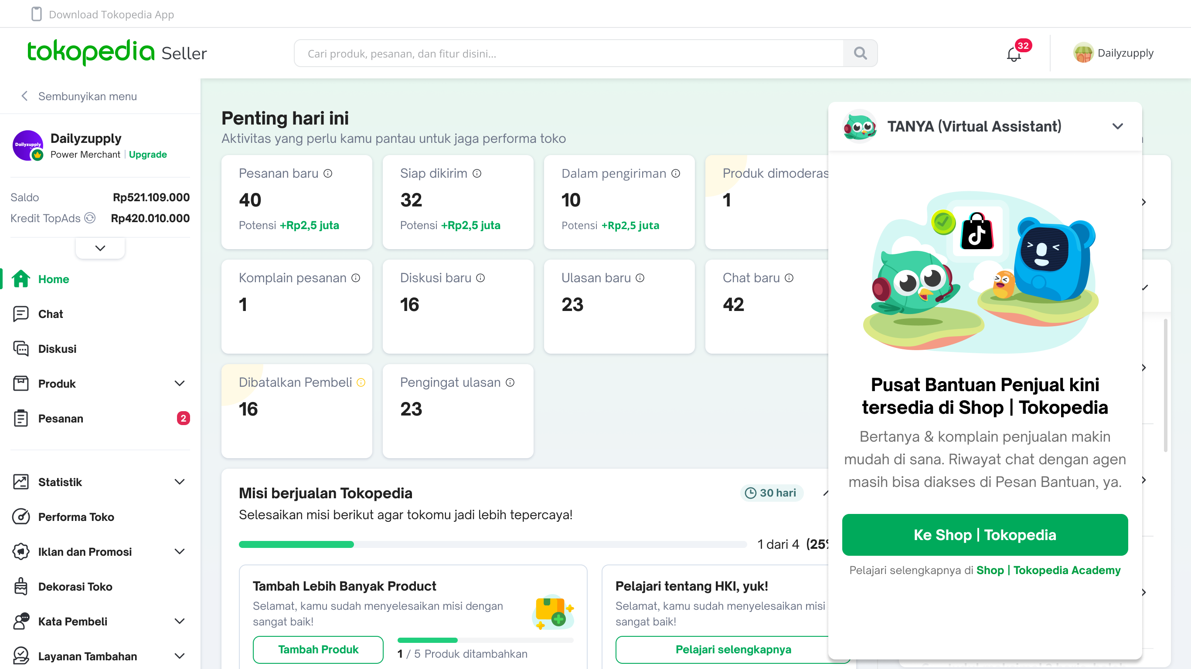Expand the Produk submenu
This screenshot has width=1191, height=669.
(x=179, y=383)
